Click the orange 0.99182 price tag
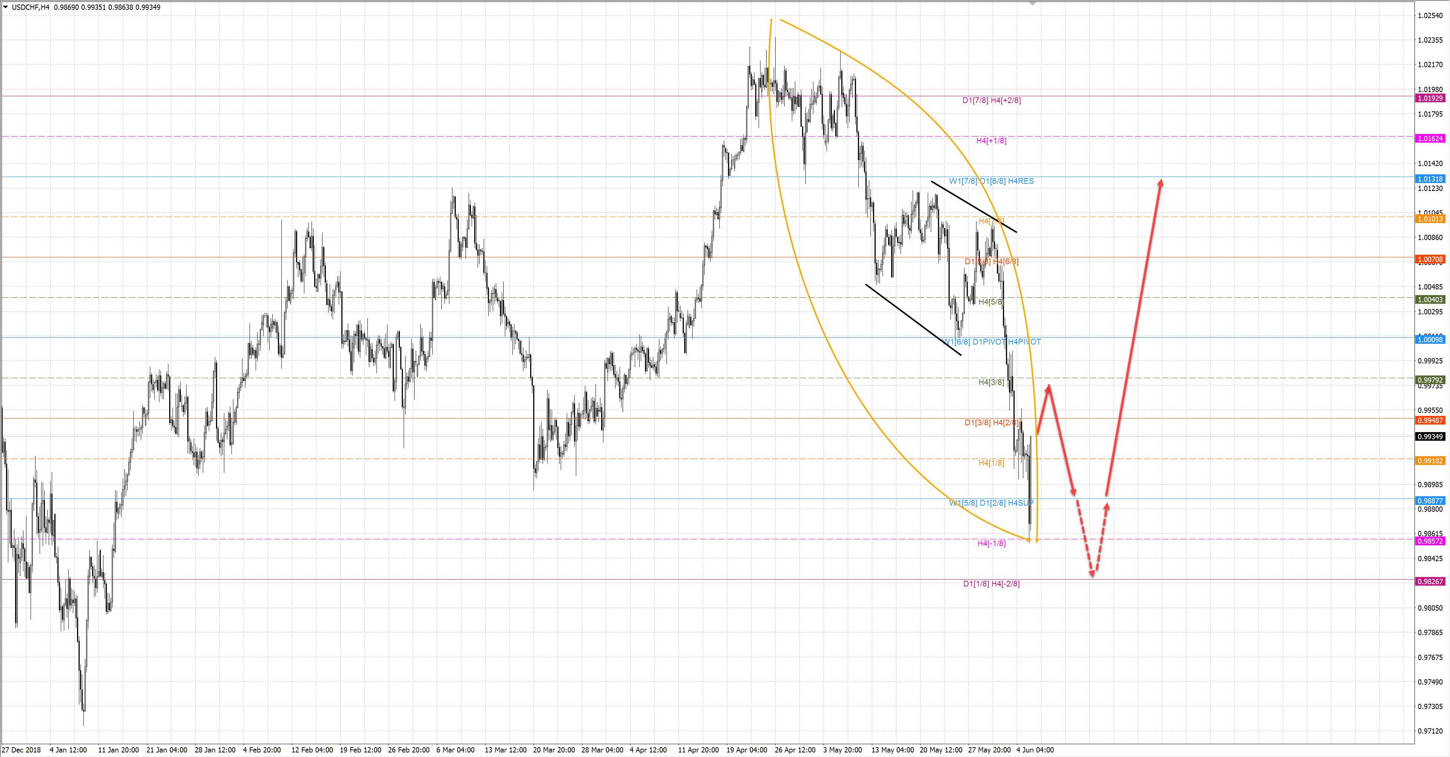 (x=1430, y=461)
